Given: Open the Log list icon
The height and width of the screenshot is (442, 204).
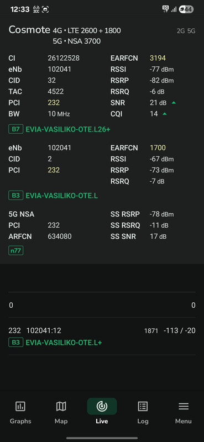Looking at the screenshot, I should click(x=143, y=406).
